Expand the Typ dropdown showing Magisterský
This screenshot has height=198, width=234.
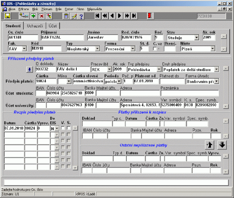97,49
